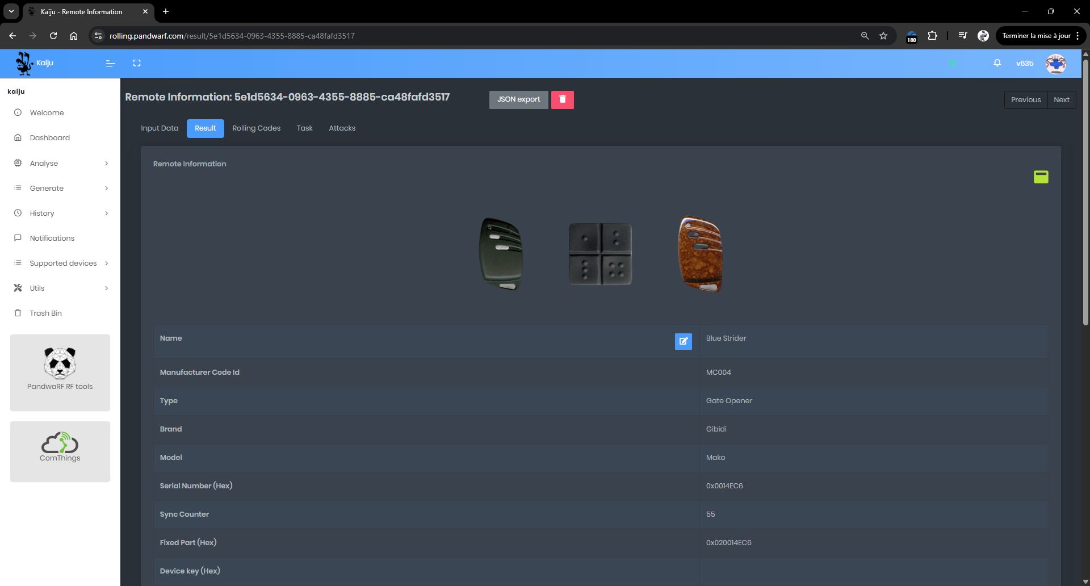Bookmark this page with star icon
This screenshot has width=1090, height=586.
pyautogui.click(x=883, y=36)
